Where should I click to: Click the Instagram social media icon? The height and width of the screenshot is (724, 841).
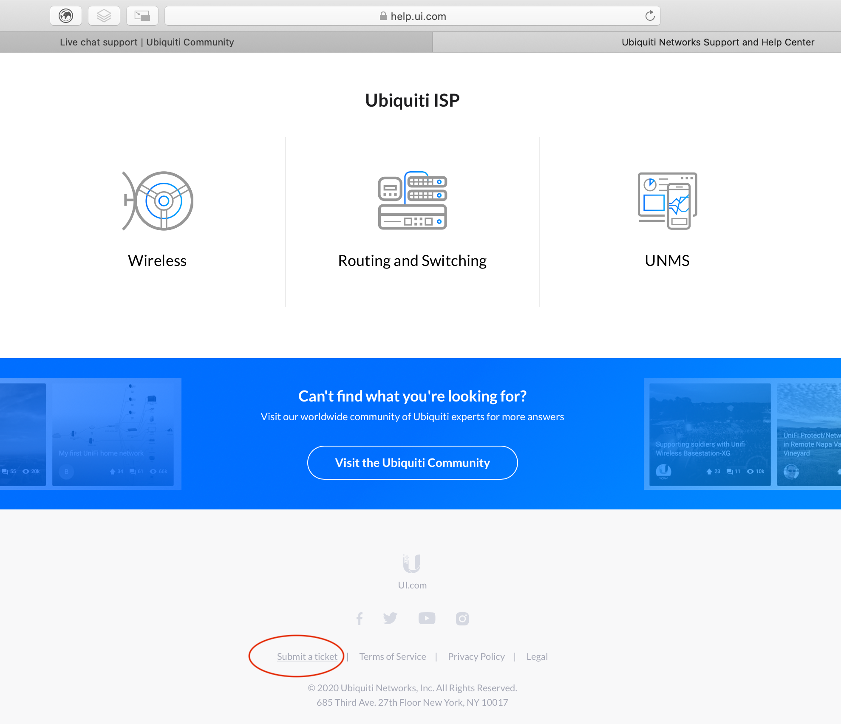[x=463, y=617]
